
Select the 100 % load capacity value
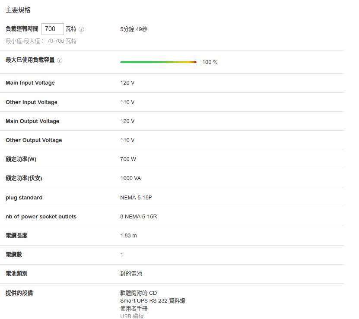(x=210, y=62)
